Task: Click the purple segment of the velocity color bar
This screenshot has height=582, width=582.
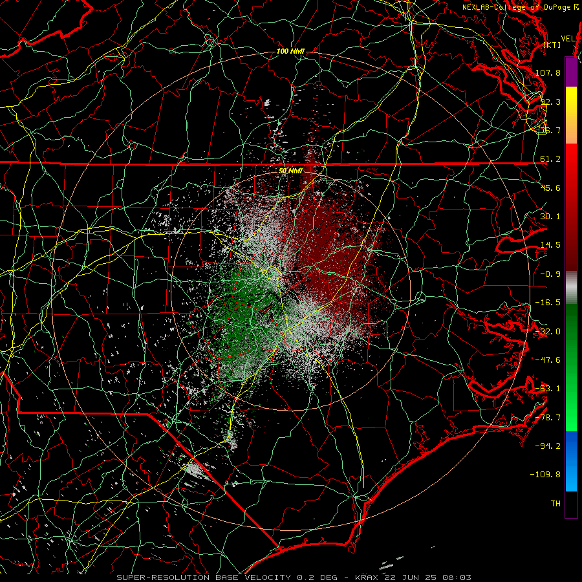Action: 571,72
